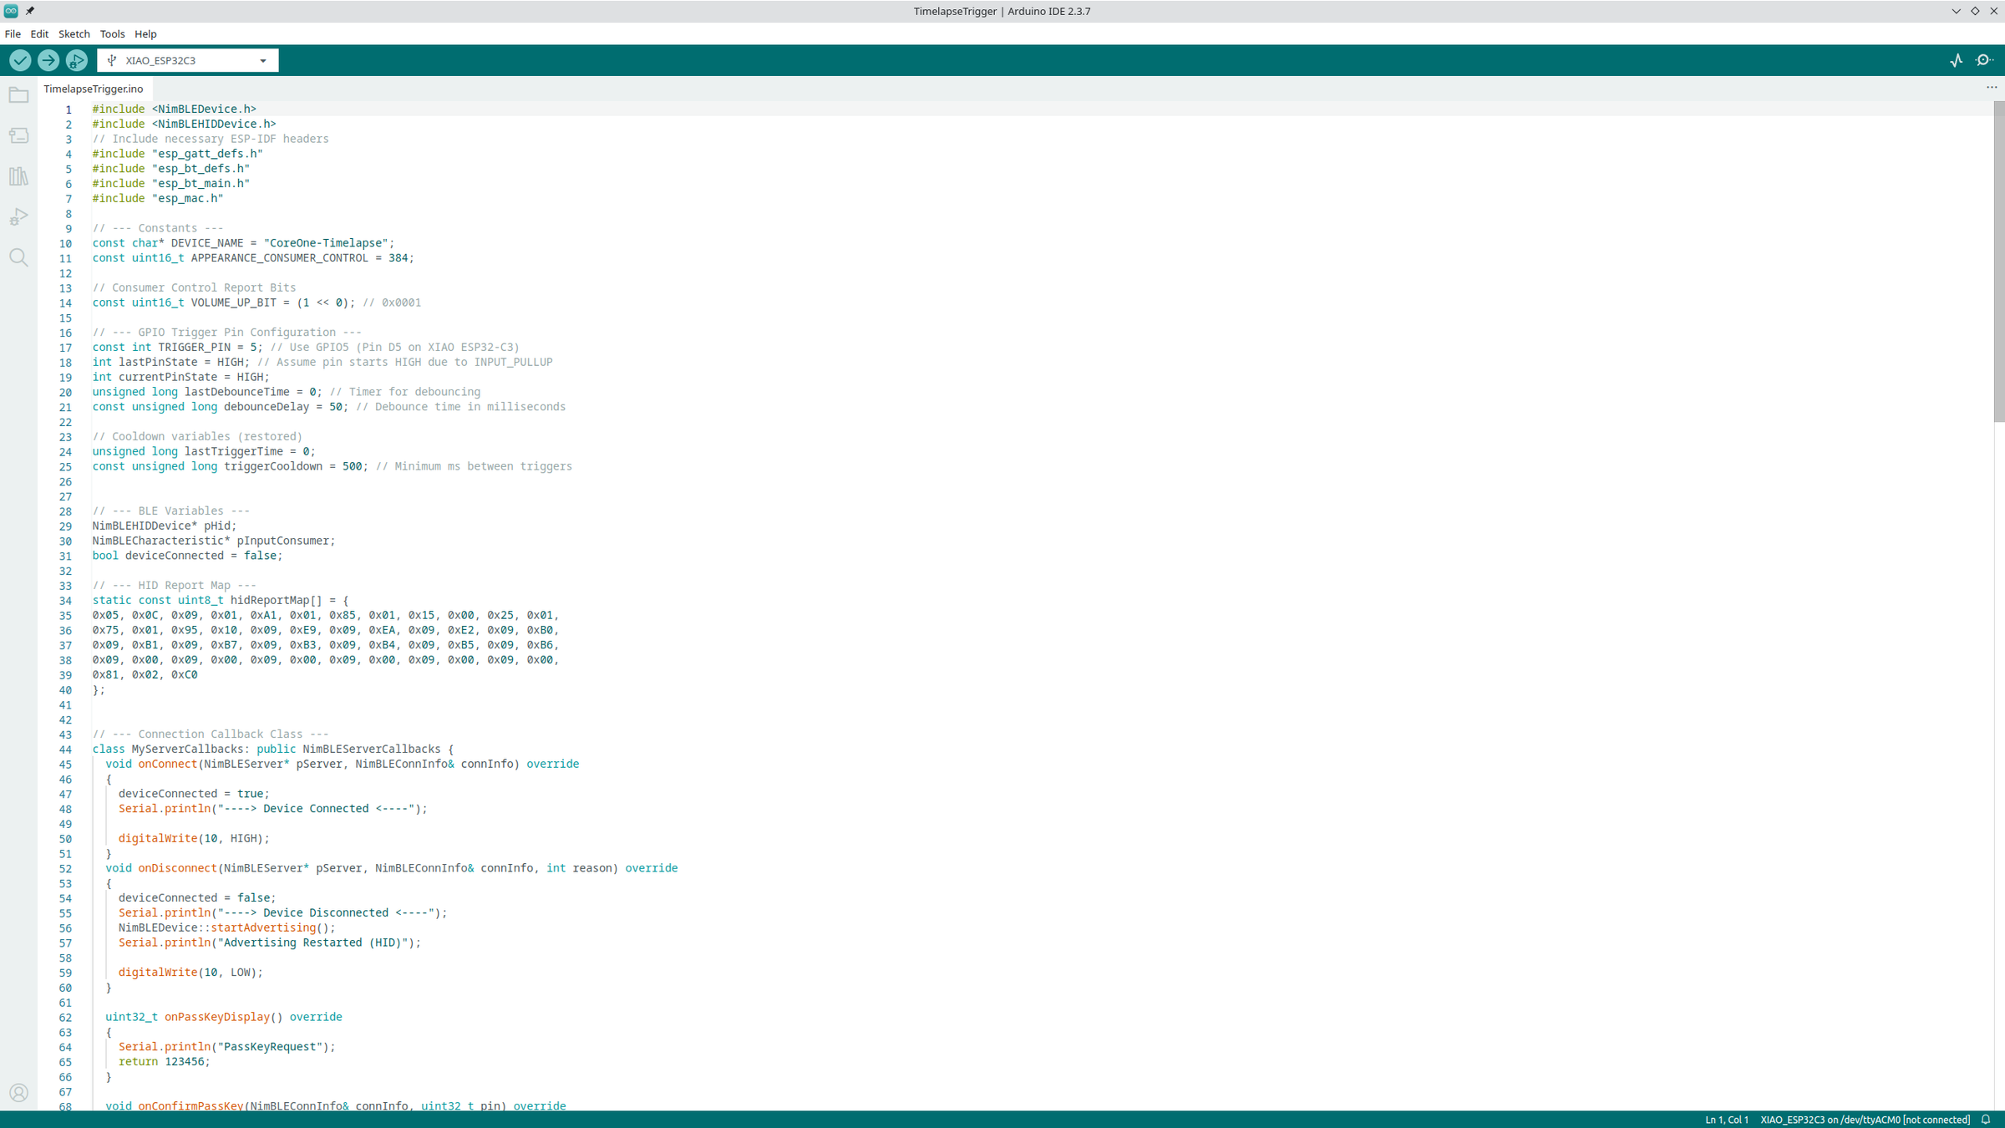The image size is (2005, 1128).
Task: Click the triggerCooldown = 500 code line
Action: (332, 466)
